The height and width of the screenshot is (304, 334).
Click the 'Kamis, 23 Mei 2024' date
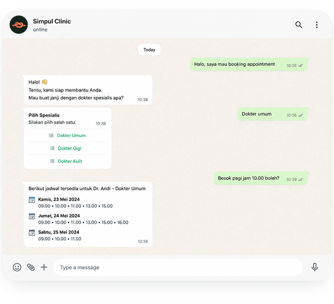pos(59,199)
